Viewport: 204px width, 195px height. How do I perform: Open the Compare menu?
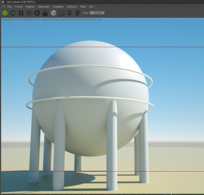tap(58, 7)
